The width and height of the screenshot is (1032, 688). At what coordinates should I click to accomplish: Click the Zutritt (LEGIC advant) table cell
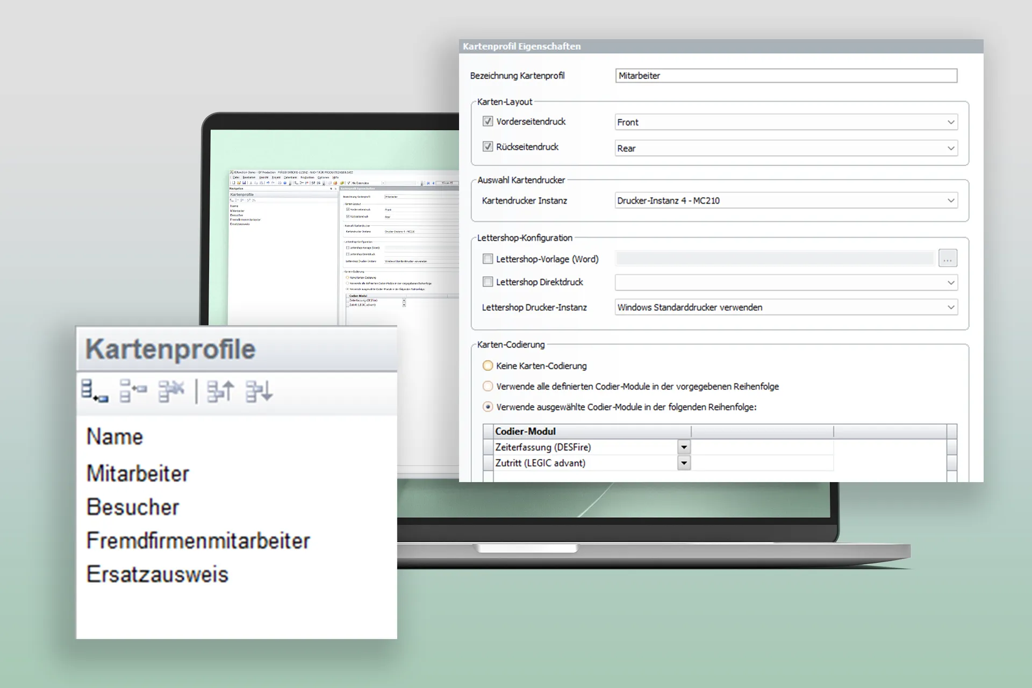pos(586,463)
